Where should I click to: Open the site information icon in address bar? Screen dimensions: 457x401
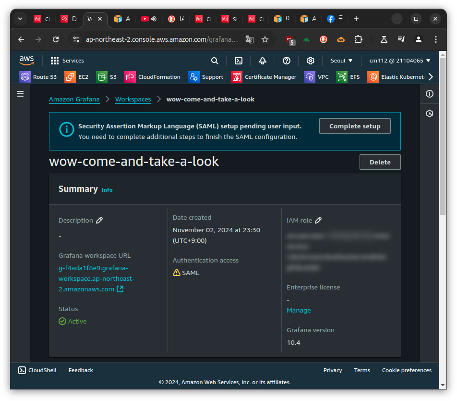click(76, 39)
